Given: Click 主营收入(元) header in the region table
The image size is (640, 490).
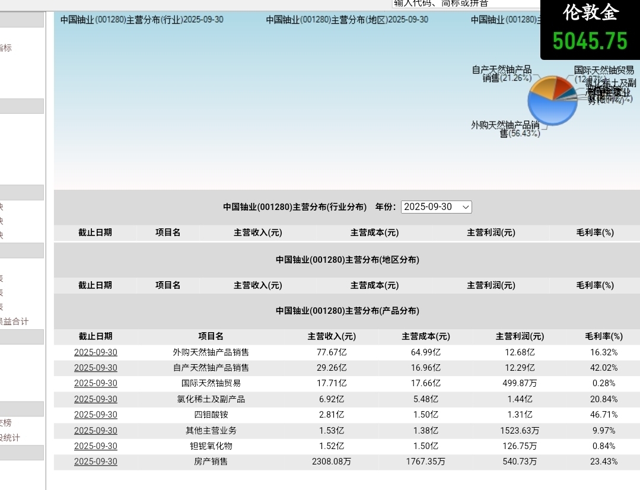Looking at the screenshot, I should pos(257,285).
